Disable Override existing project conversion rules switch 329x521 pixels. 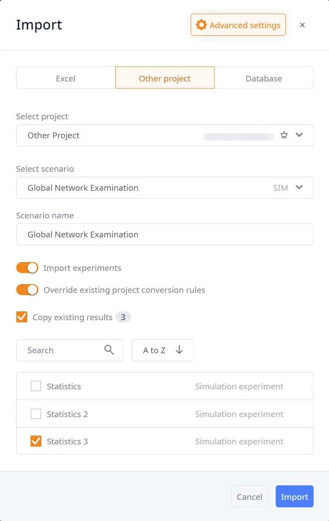click(x=27, y=290)
